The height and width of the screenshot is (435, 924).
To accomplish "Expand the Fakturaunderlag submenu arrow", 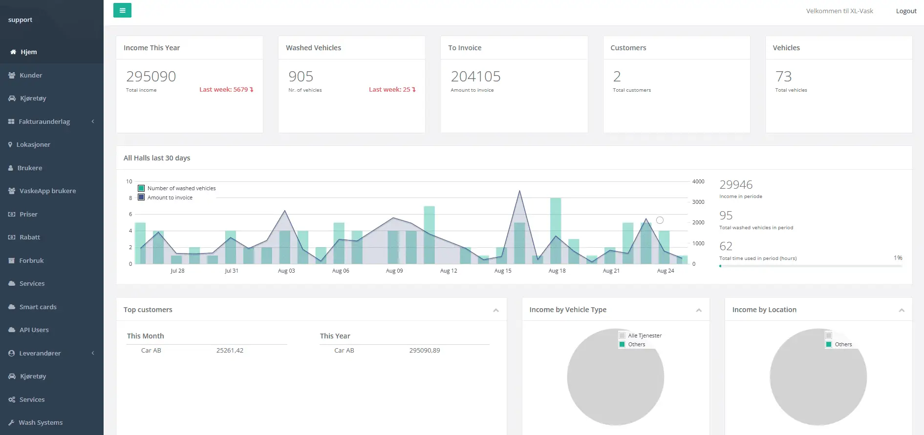I will coord(93,121).
